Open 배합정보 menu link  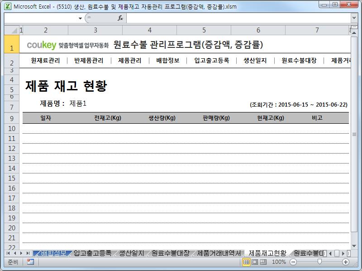(168, 61)
